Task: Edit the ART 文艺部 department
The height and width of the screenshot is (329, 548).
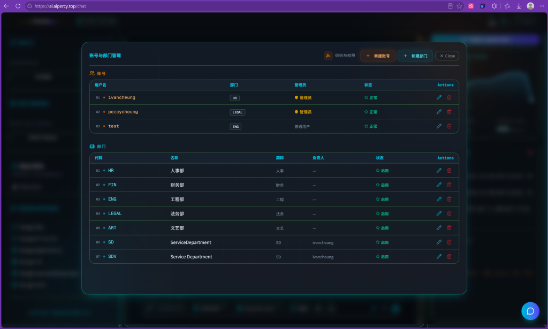Action: pos(439,228)
